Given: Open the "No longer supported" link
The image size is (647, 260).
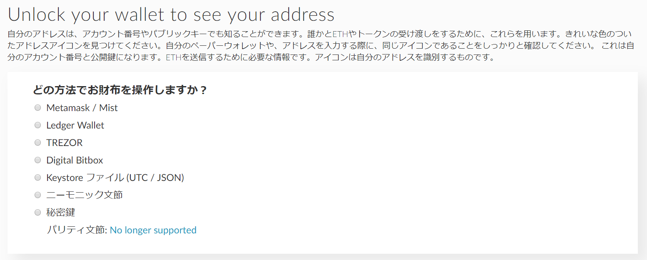Looking at the screenshot, I should coord(153,230).
